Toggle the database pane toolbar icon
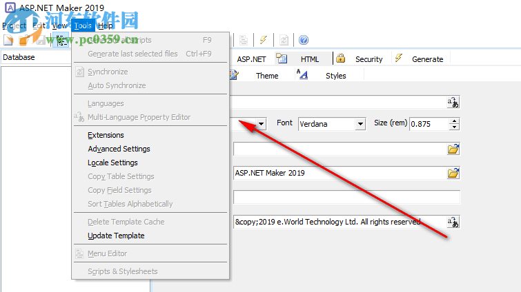Viewport: 521px width, 292px height. click(61, 40)
